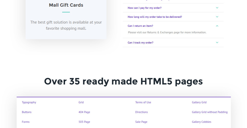Open the Gallery Cobbles link
The image size is (247, 128).
(x=201, y=122)
